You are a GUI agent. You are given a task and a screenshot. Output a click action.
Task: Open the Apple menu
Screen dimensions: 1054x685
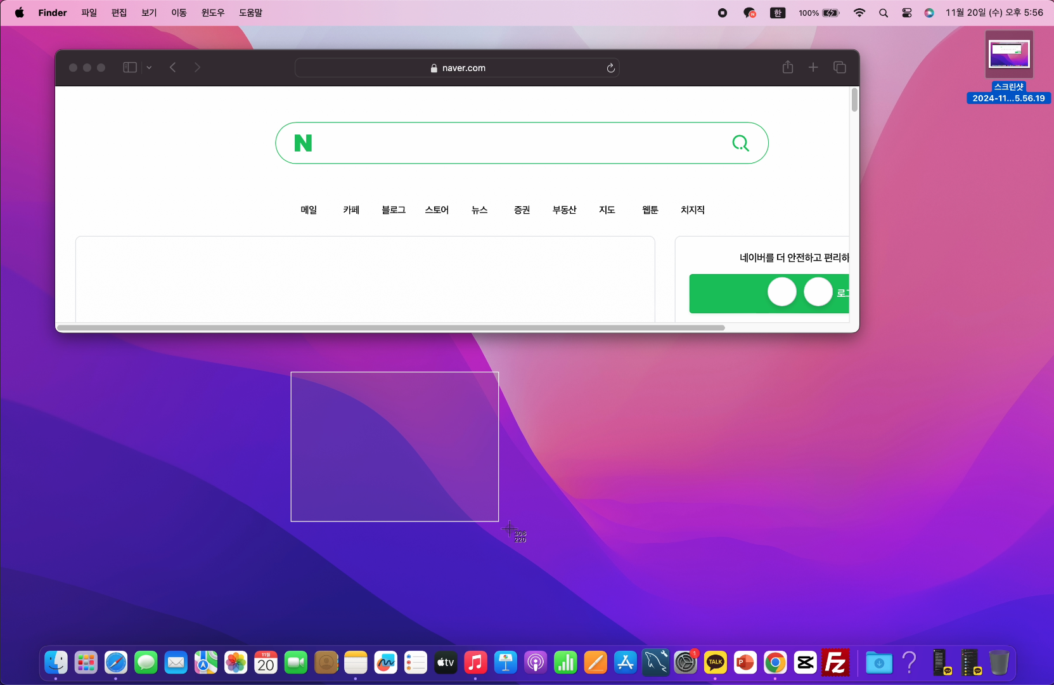20,13
